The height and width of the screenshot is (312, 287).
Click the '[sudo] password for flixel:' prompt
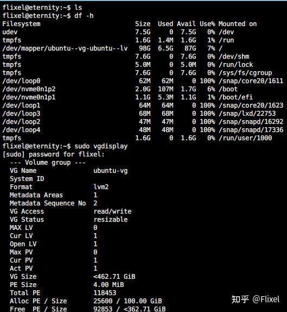pos(53,154)
